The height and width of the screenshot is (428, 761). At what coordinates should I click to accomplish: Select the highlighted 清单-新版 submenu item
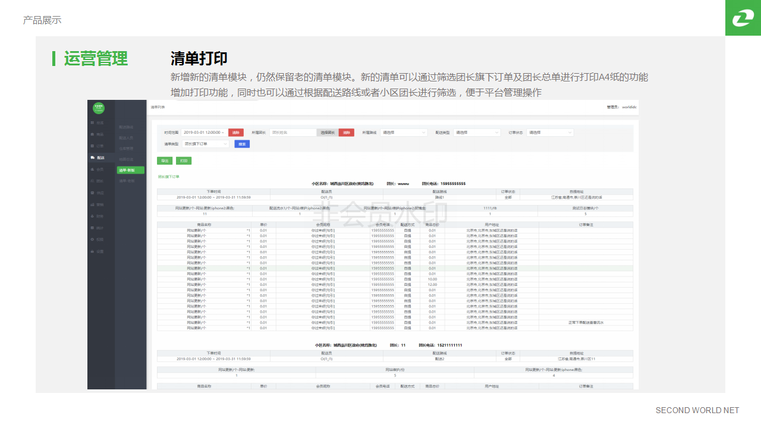coord(130,170)
